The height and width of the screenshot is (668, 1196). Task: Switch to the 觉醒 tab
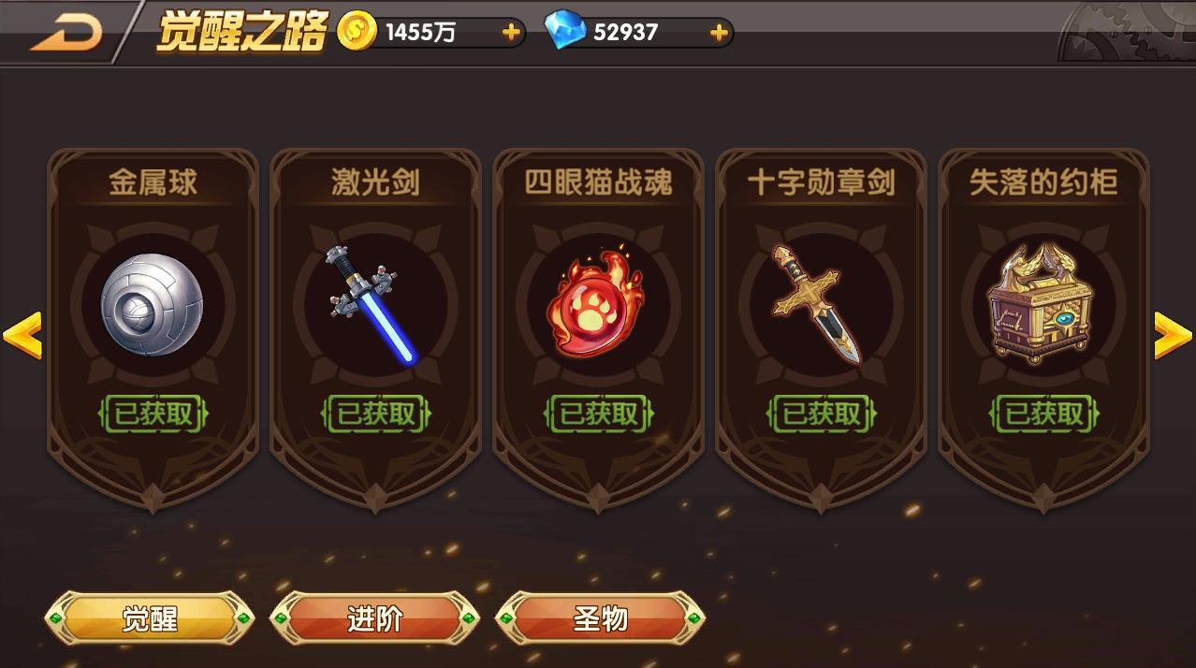click(150, 618)
